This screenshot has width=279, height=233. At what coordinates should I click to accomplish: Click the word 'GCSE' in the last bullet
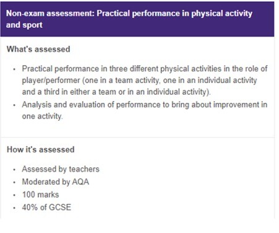[60, 207]
